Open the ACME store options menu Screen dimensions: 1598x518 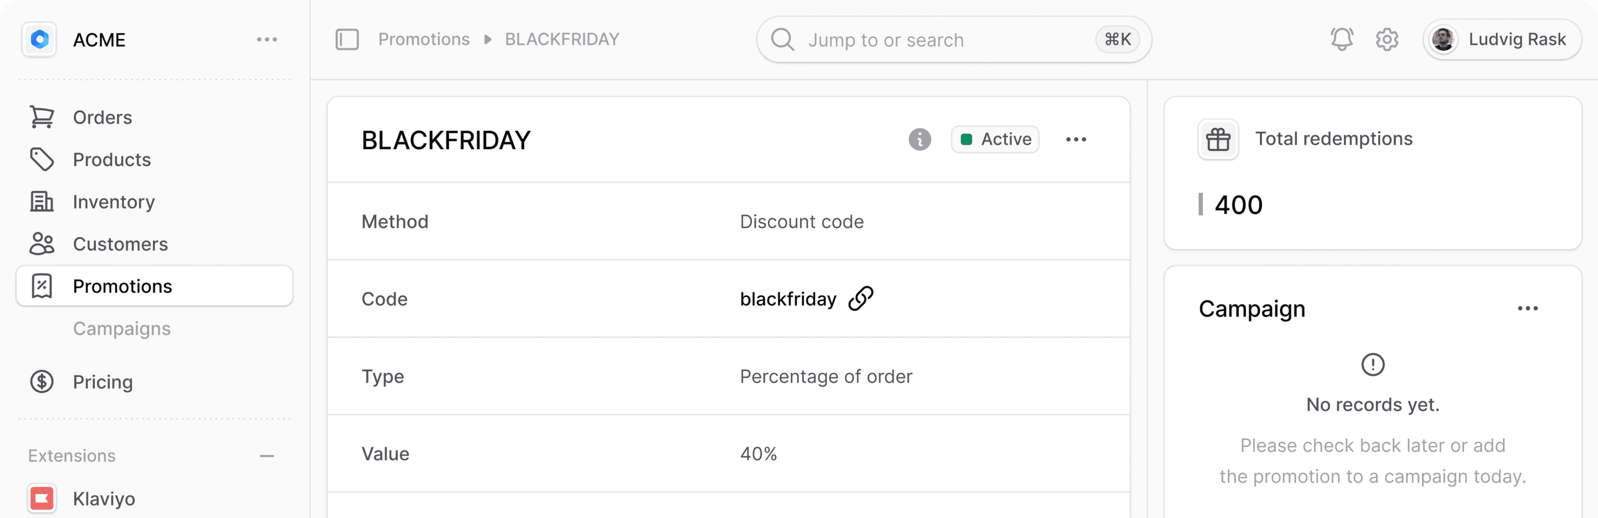[x=267, y=40]
